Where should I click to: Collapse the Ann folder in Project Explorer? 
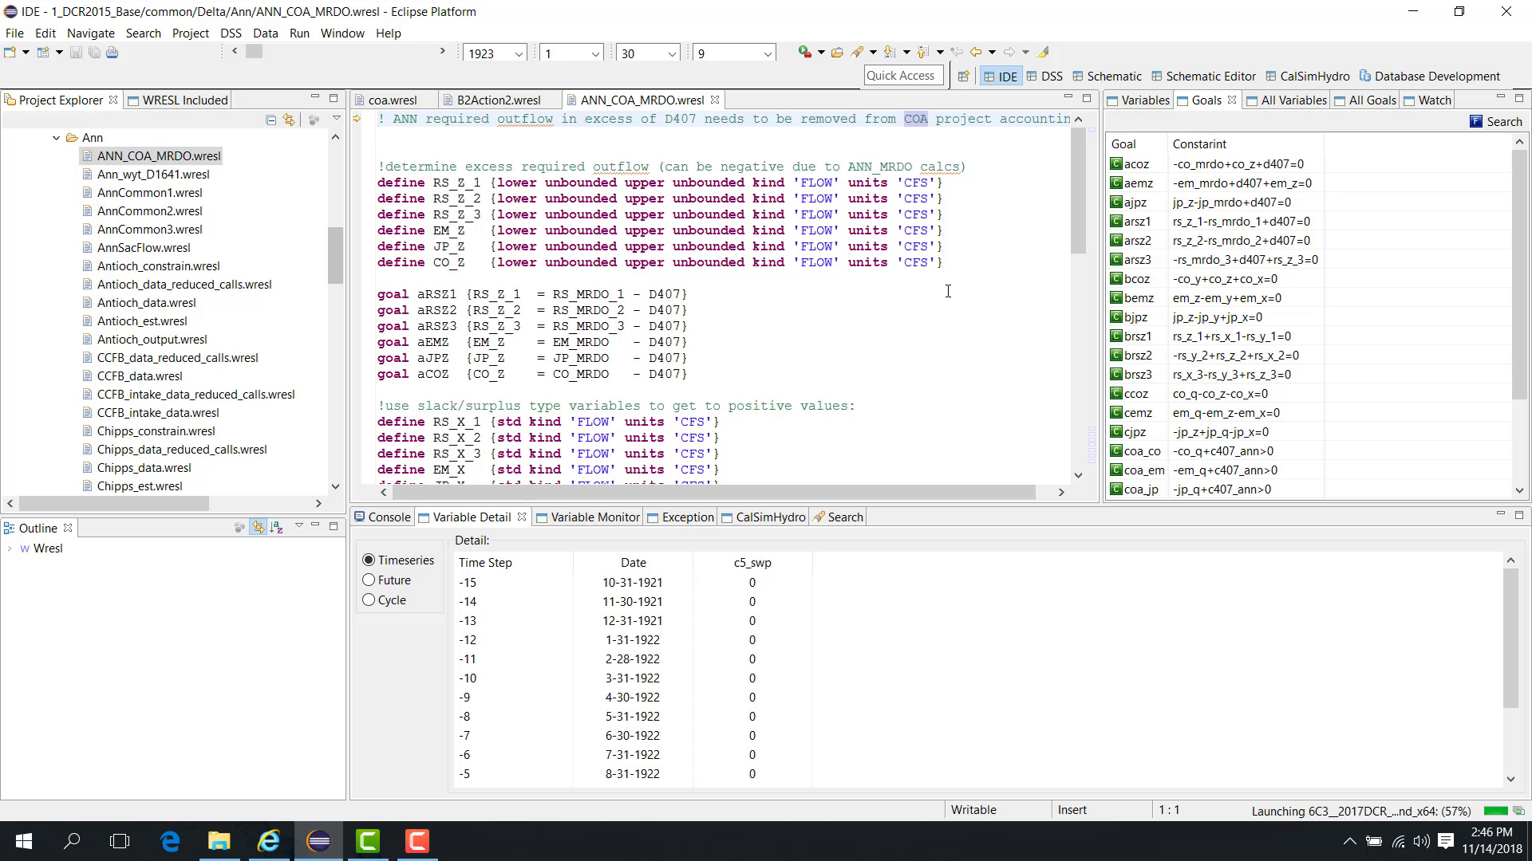(x=57, y=138)
